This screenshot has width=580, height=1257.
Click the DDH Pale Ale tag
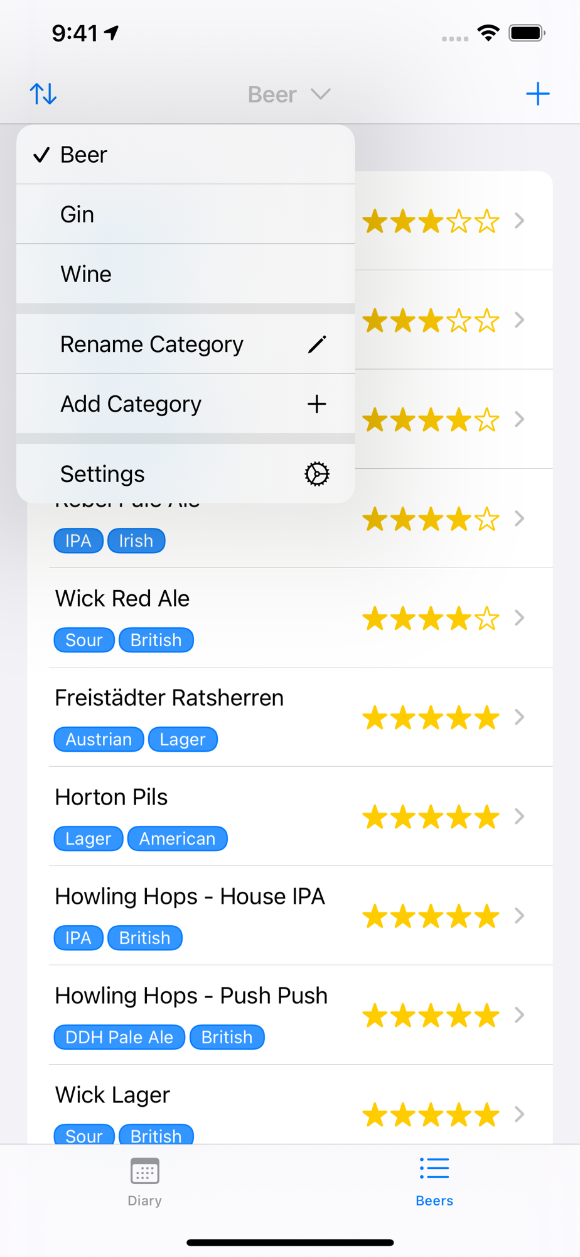[x=119, y=1037]
